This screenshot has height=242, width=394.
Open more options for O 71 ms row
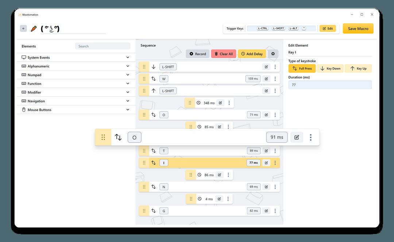tap(275, 115)
